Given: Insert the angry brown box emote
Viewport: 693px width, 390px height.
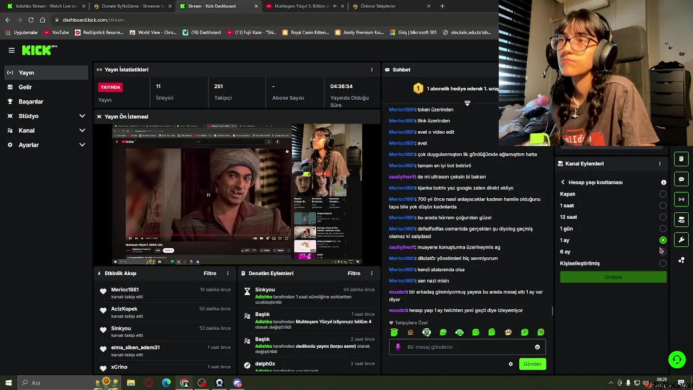Looking at the screenshot, I should [410, 333].
